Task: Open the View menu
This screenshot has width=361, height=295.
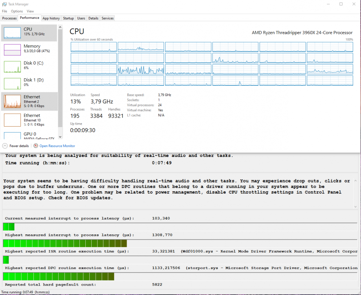Action: coord(30,11)
